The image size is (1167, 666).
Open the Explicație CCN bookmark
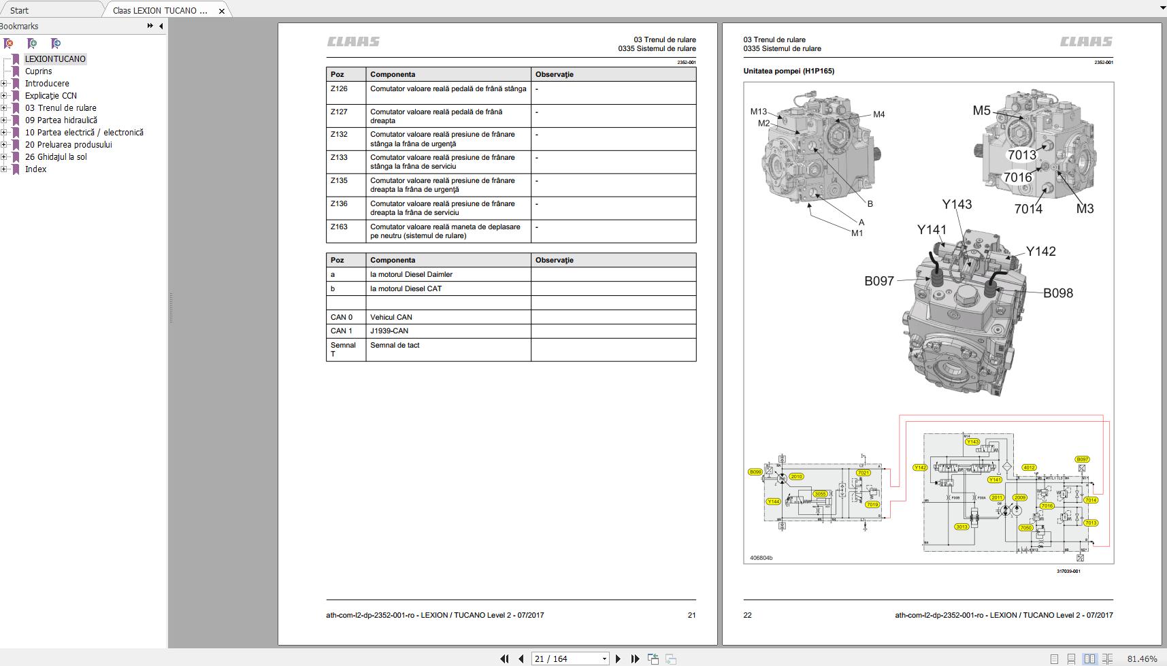pos(51,96)
